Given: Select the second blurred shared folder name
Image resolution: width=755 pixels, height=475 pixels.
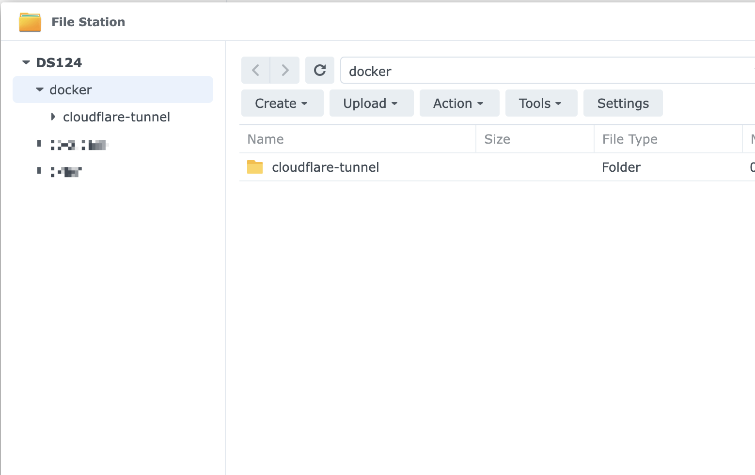Looking at the screenshot, I should pos(66,171).
